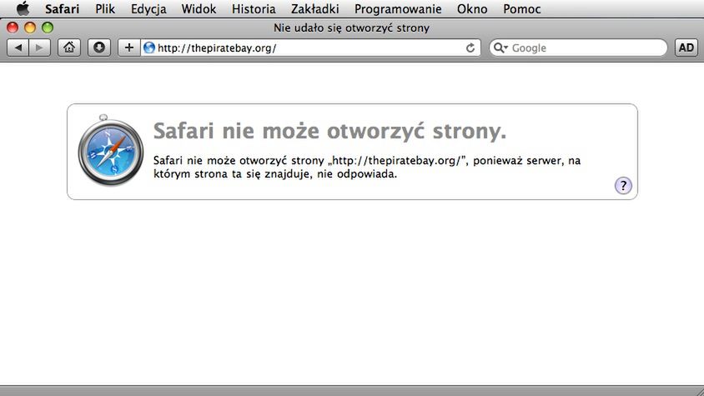The image size is (704, 396).
Task: Go back with the left arrow button
Action: [18, 48]
